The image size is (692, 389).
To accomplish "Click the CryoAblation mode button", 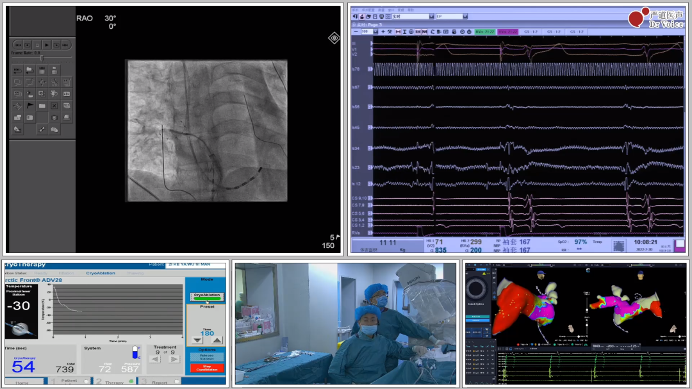I will (x=206, y=296).
